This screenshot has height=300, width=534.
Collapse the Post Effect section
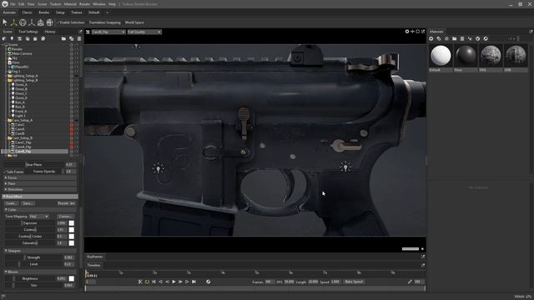click(40, 197)
